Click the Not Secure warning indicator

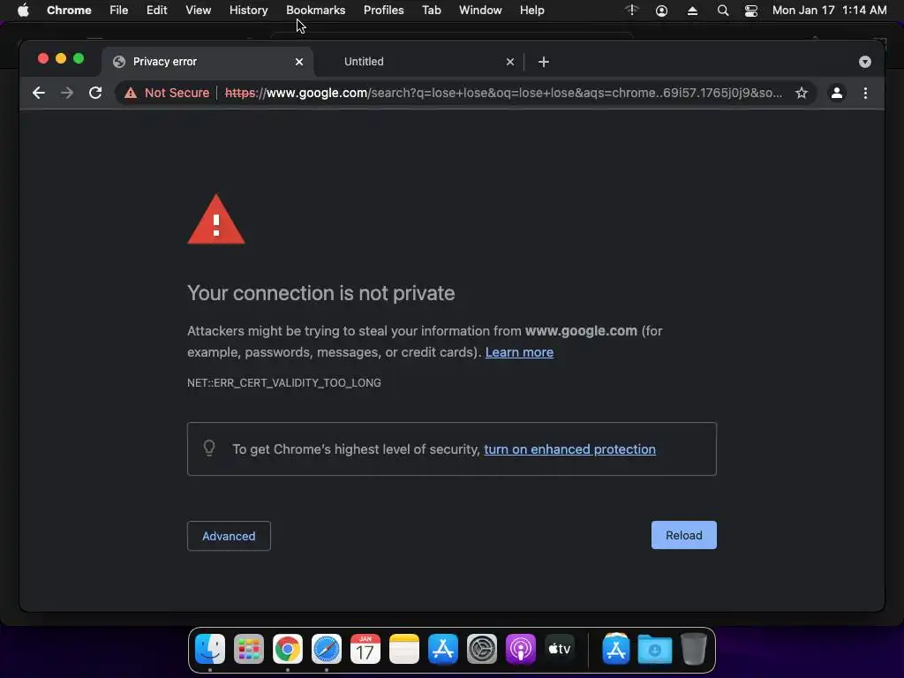pyautogui.click(x=167, y=93)
